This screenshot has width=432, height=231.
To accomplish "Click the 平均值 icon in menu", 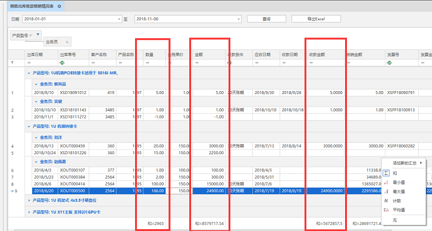I will click(386, 210).
